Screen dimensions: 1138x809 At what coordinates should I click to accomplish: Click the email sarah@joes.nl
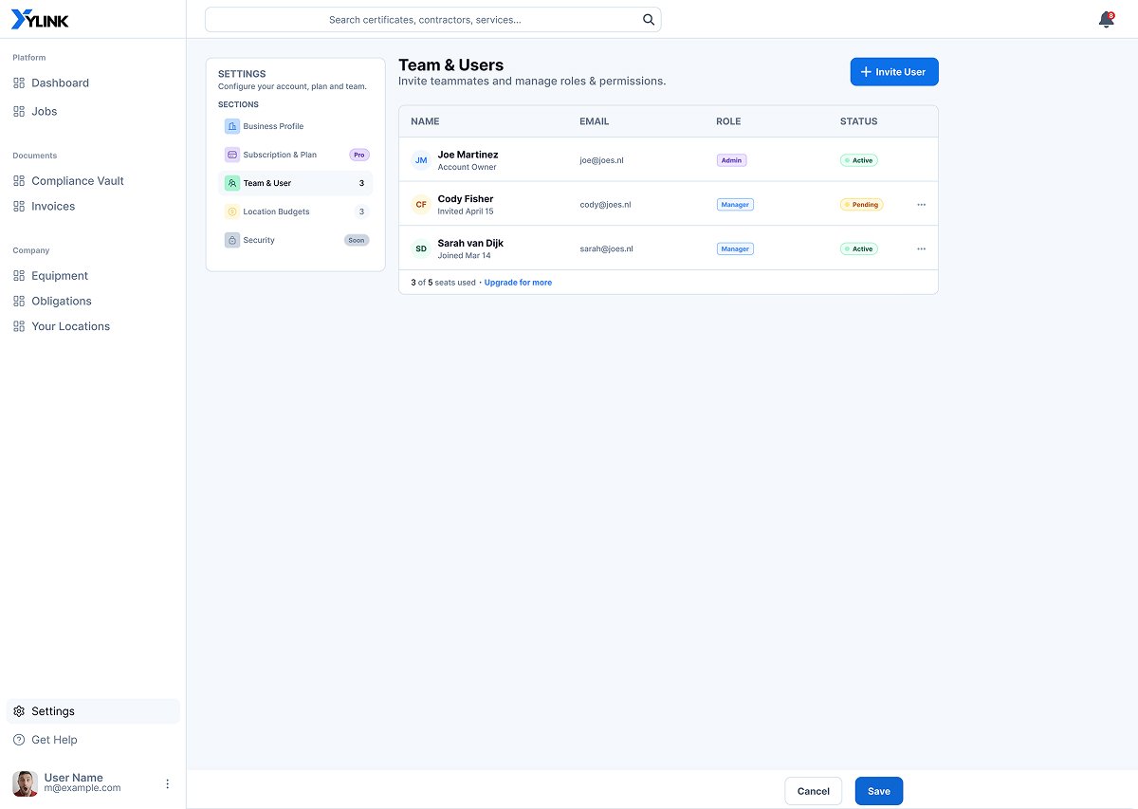607,248
